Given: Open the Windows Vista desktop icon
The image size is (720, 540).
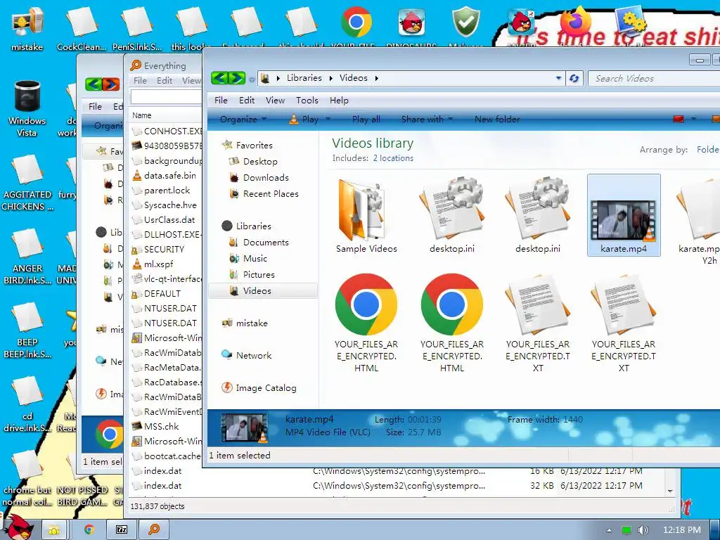Looking at the screenshot, I should click(x=27, y=109).
